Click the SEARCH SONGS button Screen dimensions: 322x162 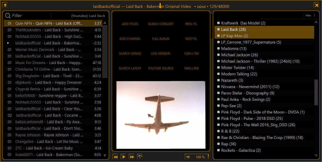130,54
